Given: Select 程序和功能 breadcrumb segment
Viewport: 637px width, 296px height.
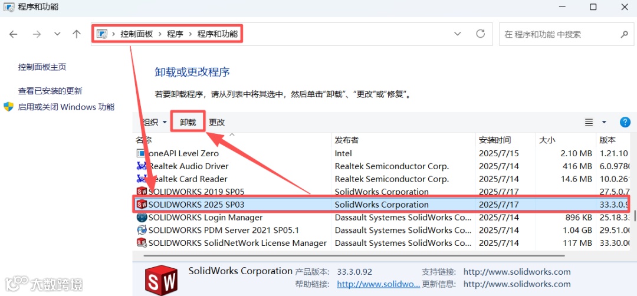Looking at the screenshot, I should [x=217, y=34].
